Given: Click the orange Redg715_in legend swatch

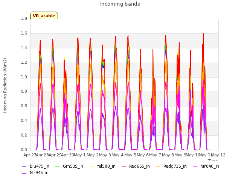Looking at the screenshot, I should point(158,166).
